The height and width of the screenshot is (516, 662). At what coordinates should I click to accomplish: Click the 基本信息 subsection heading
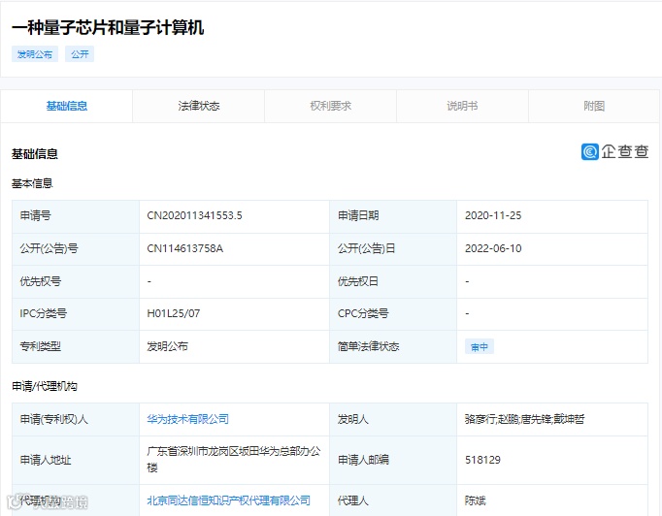click(x=32, y=183)
